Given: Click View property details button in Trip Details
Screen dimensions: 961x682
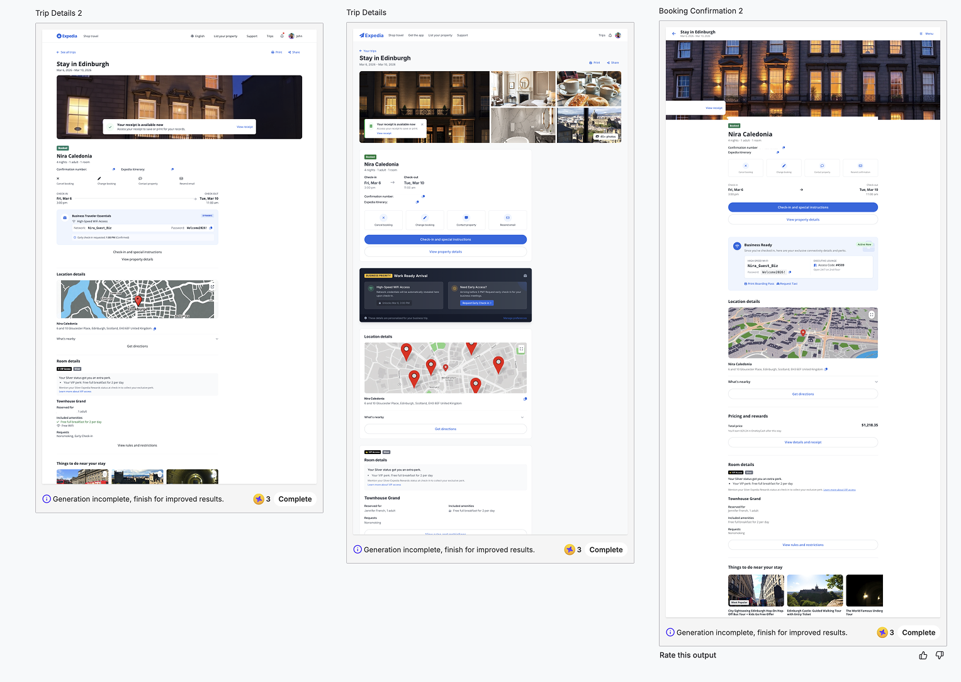Looking at the screenshot, I should [x=446, y=252].
